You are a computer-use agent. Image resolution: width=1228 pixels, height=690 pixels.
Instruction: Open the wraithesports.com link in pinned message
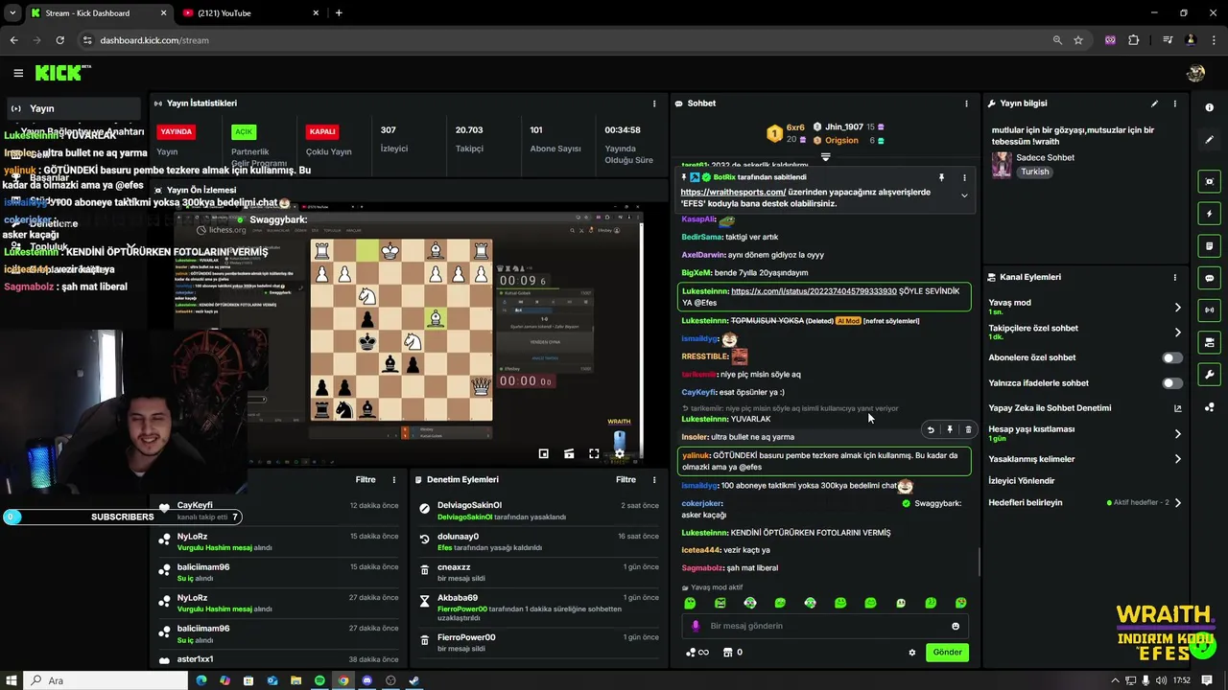[x=733, y=192]
